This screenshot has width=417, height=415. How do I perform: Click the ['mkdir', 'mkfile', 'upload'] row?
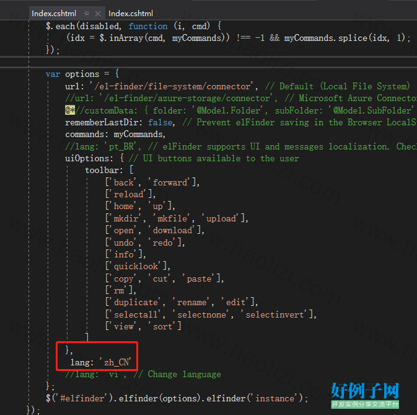pos(177,218)
